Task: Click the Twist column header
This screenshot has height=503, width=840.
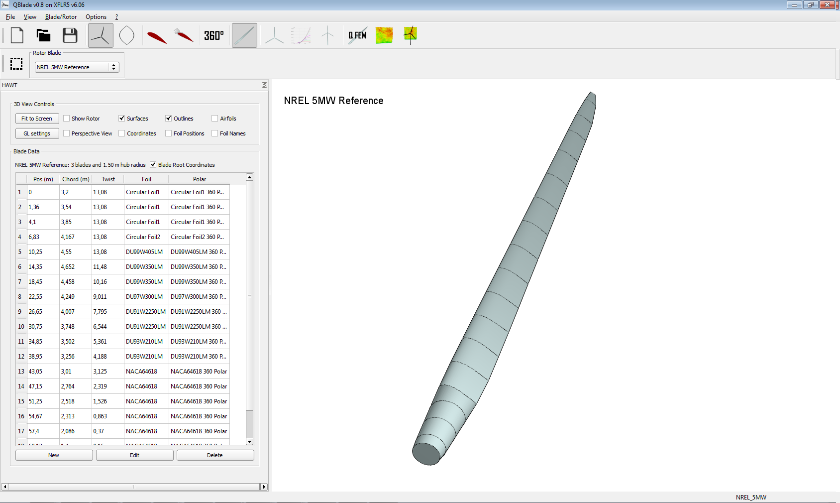Action: pyautogui.click(x=108, y=179)
